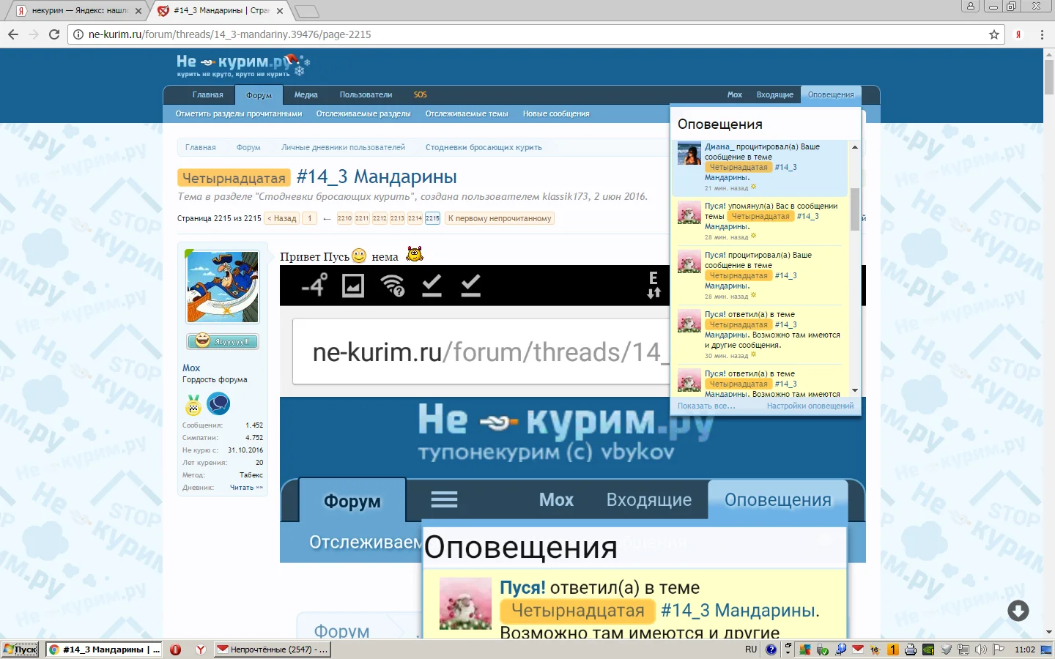Viewport: 1055px width, 659px height.
Task: Click the smiling emoji after 'Привет Пусь'
Action: (x=359, y=256)
